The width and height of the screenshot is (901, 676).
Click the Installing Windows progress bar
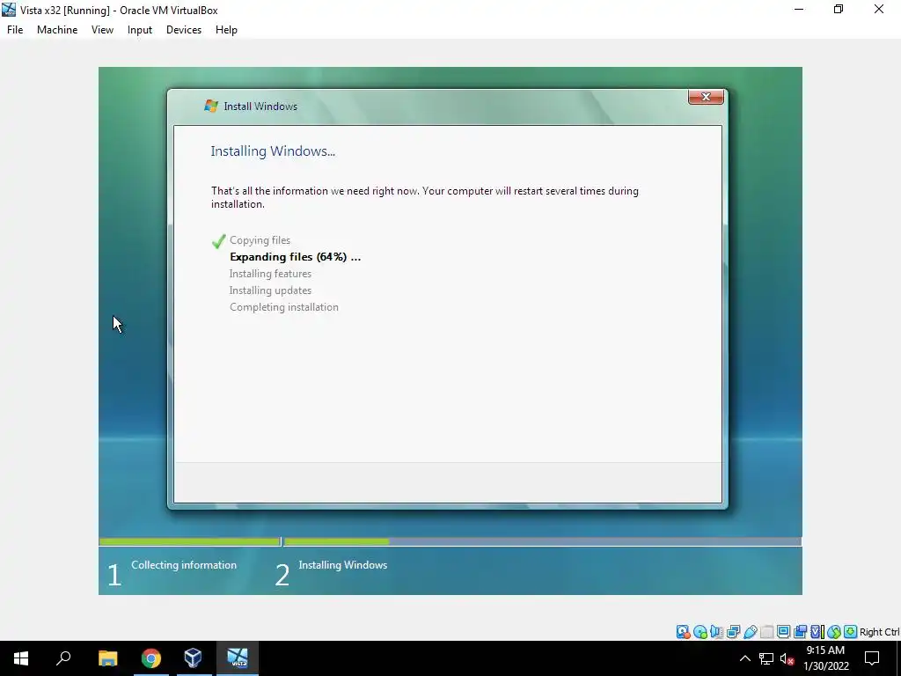[x=542, y=541]
